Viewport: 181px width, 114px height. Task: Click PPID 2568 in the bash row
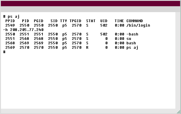[10, 43]
